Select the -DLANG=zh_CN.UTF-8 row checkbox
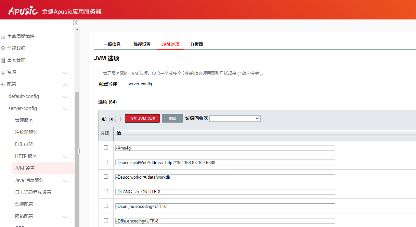Viewport: 416px width, 227px height. [106, 191]
